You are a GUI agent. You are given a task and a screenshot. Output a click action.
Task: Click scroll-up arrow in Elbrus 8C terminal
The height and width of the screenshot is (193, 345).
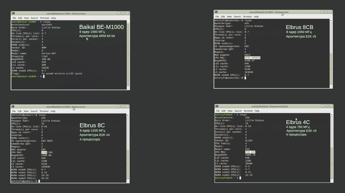[x=128, y=115]
